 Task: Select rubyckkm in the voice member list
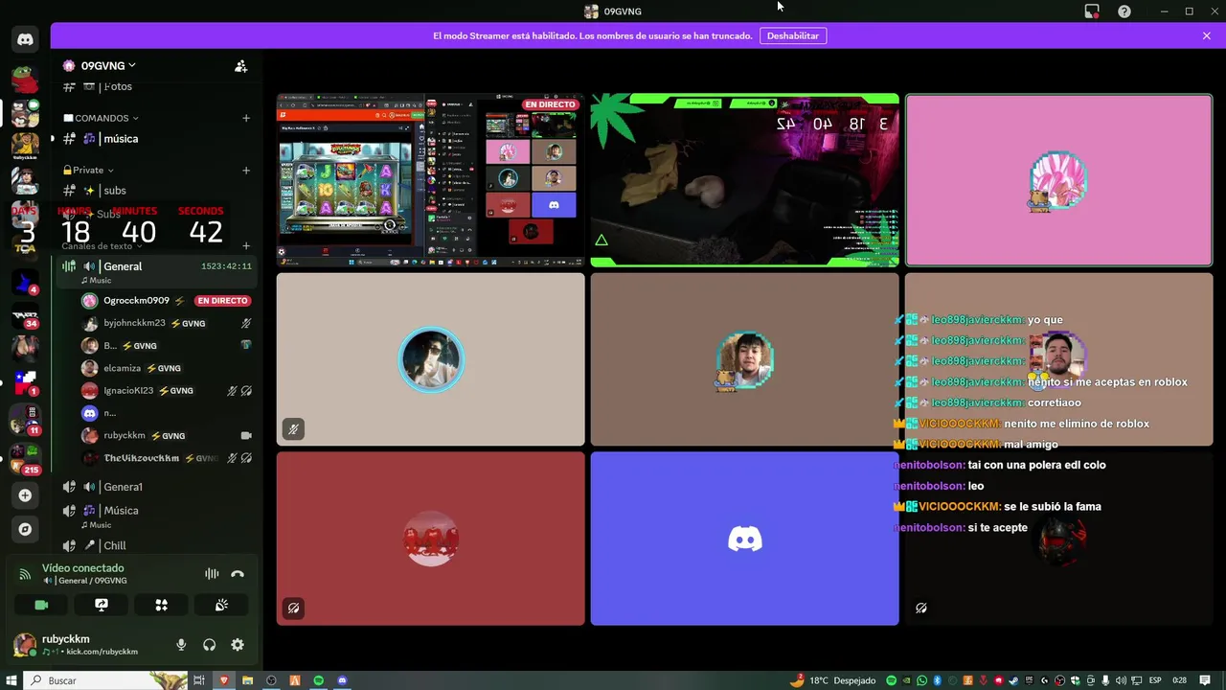tap(165, 436)
